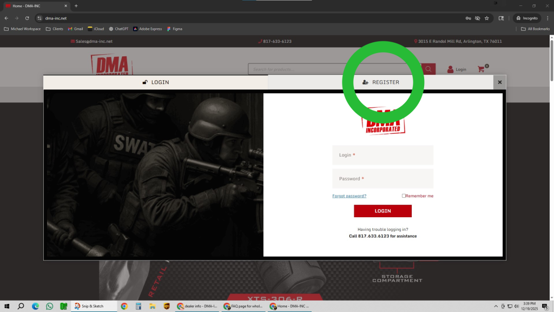This screenshot has height=312, width=554.
Task: Open the All Bookmarks folder
Action: point(535,29)
